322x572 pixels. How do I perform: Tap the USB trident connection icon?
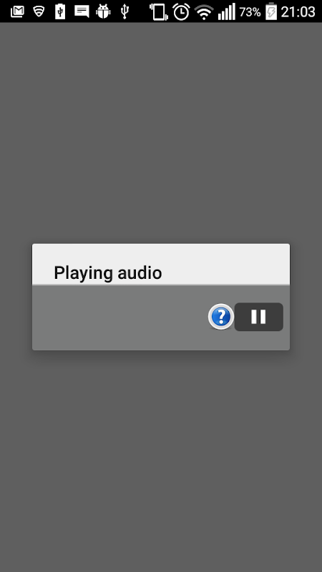tap(125, 11)
